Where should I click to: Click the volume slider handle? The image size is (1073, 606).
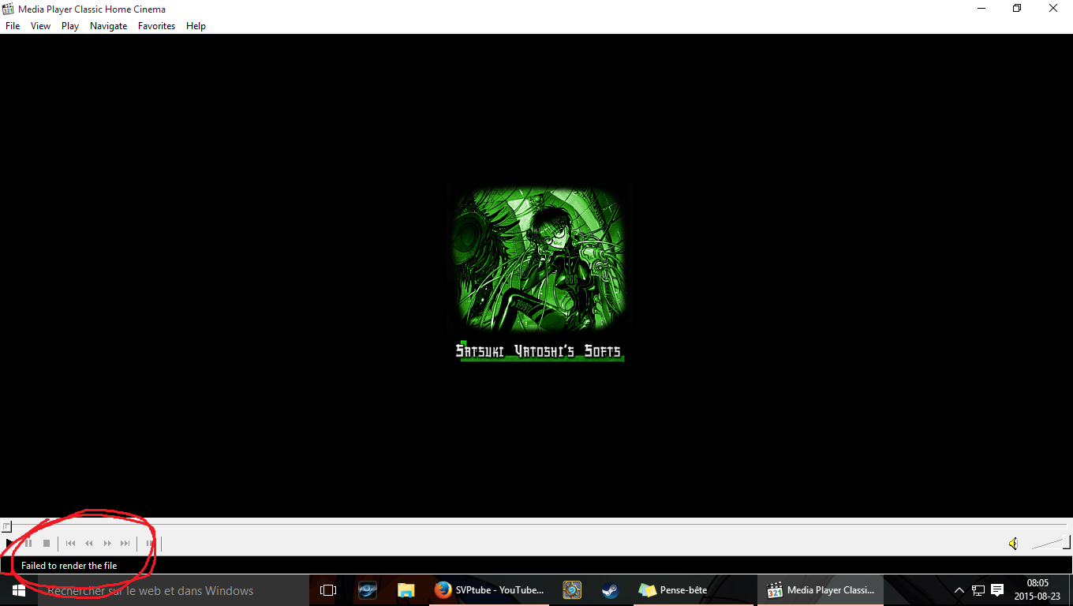click(1067, 542)
